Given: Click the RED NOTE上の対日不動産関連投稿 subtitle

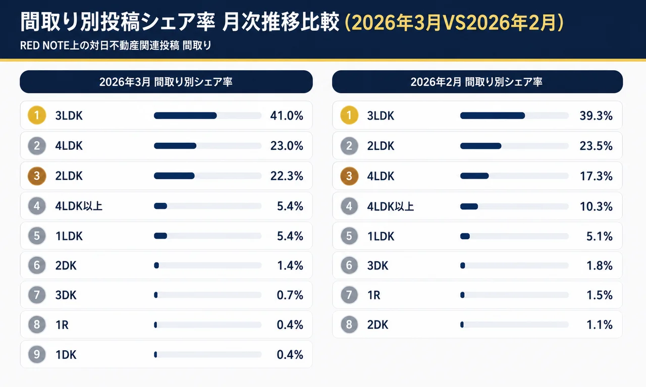Looking at the screenshot, I should (x=116, y=46).
